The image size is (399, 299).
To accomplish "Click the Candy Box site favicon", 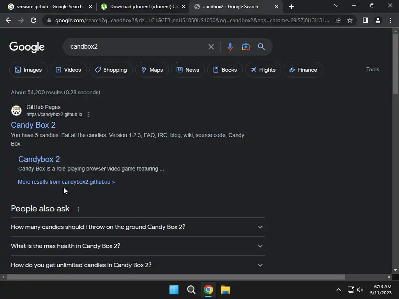I will (x=16, y=111).
